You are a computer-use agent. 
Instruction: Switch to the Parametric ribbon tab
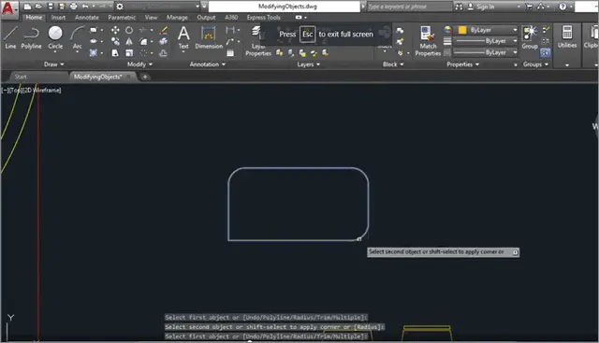[122, 17]
